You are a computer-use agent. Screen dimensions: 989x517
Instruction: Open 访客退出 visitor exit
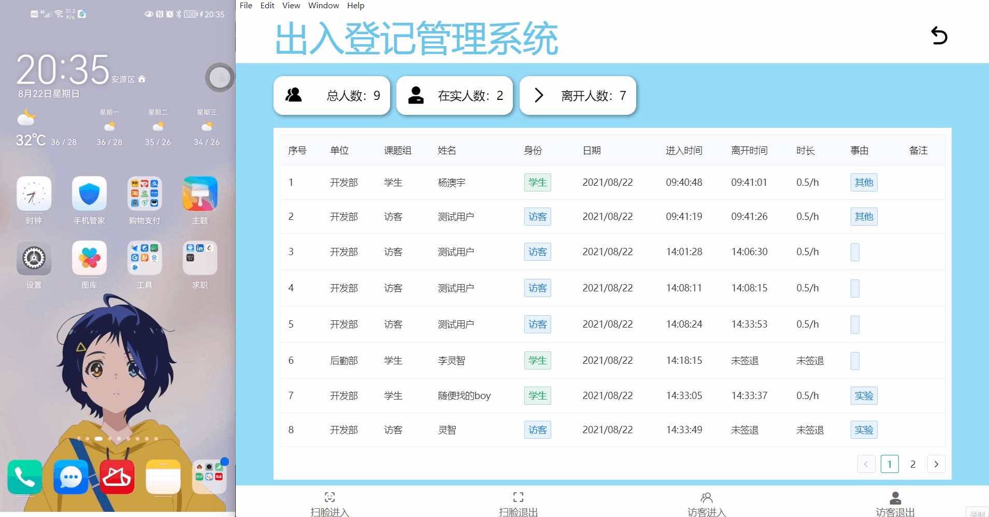(x=895, y=504)
